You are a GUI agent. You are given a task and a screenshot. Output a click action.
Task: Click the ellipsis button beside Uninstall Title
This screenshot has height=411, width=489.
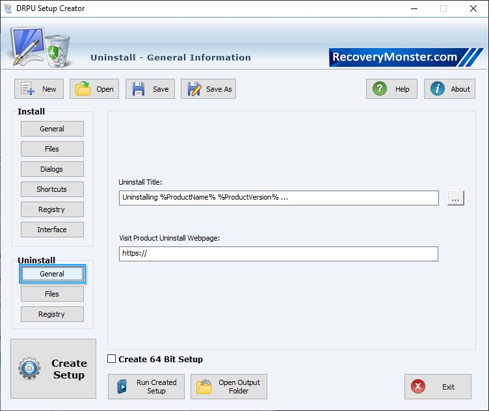click(456, 198)
